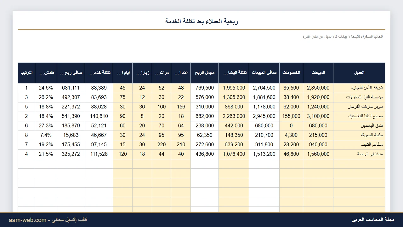Screen dimensions: 403x227
Task: Select the المبيعات column header
Action: 318,73
